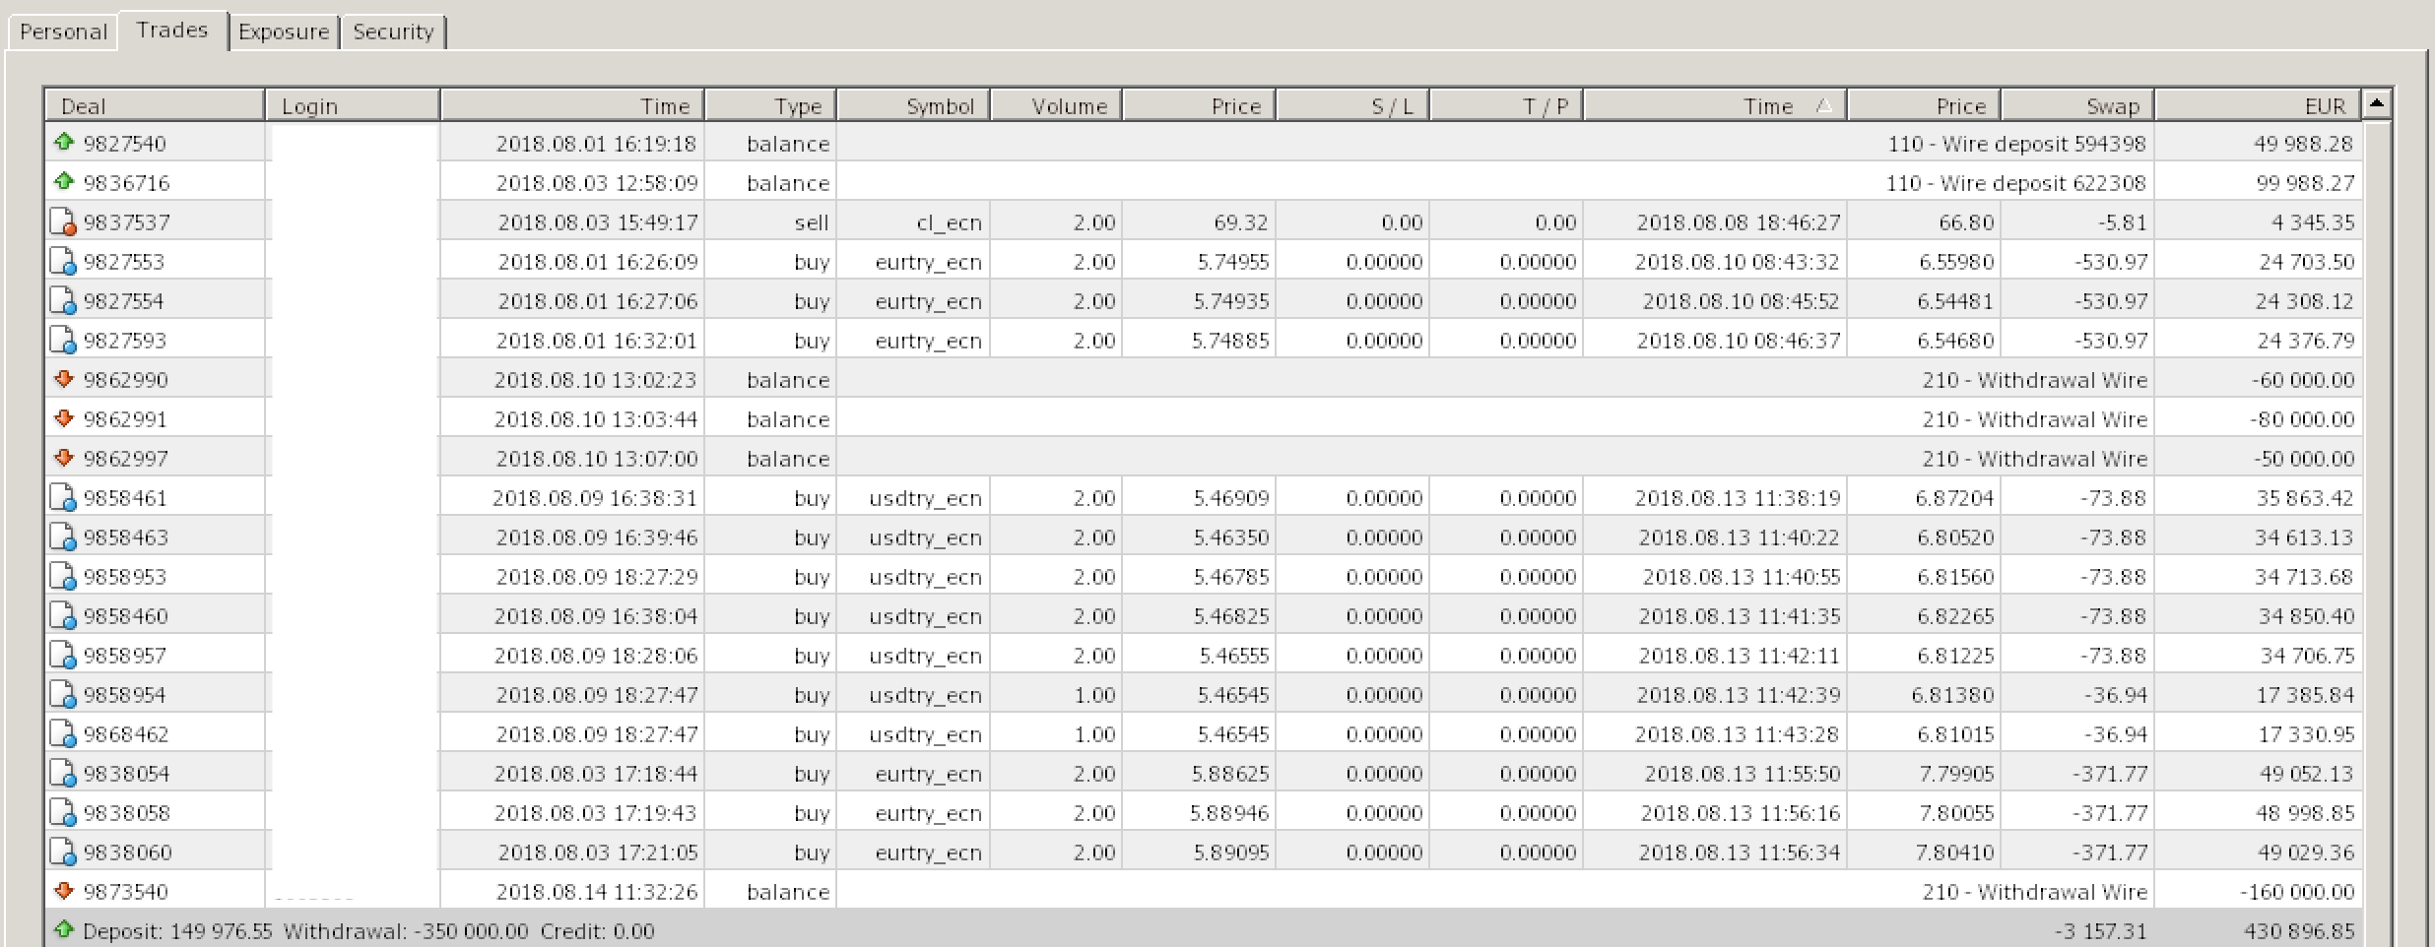Sort table by EUR column header
This screenshot has height=947, width=2435.
tap(2258, 105)
